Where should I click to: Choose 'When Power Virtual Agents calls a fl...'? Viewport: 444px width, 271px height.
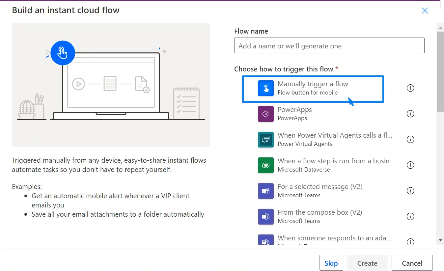335,135
